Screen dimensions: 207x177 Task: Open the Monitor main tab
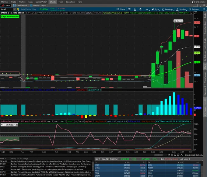(x=5, y=2)
